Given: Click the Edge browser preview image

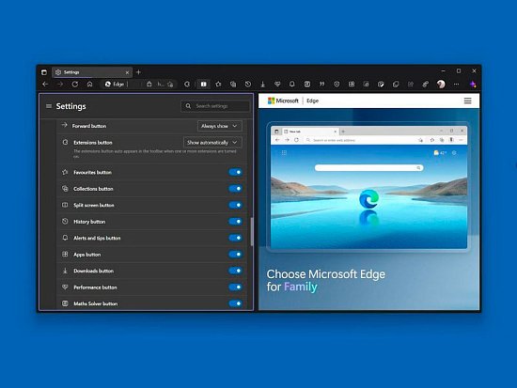Looking at the screenshot, I should pyautogui.click(x=368, y=187).
